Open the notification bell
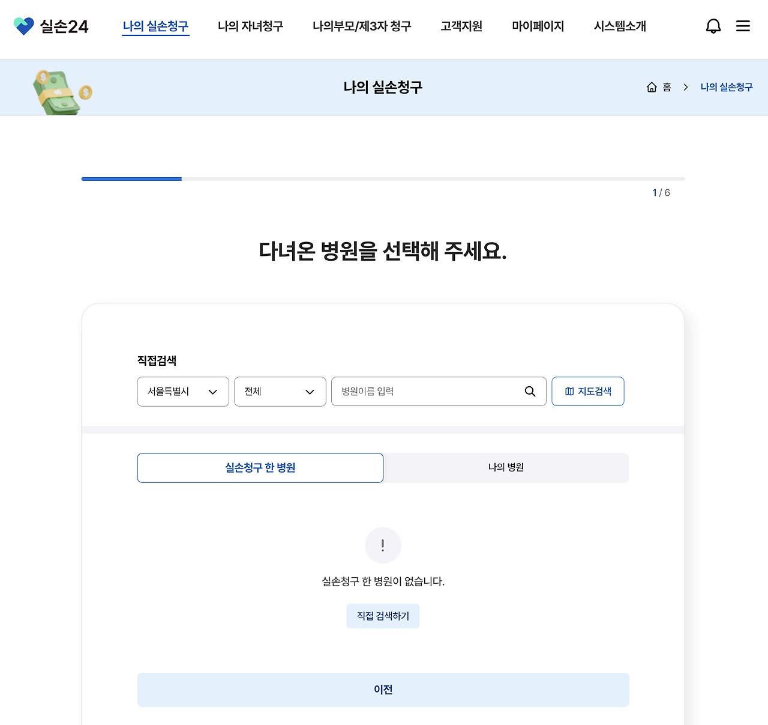768x725 pixels. [713, 26]
